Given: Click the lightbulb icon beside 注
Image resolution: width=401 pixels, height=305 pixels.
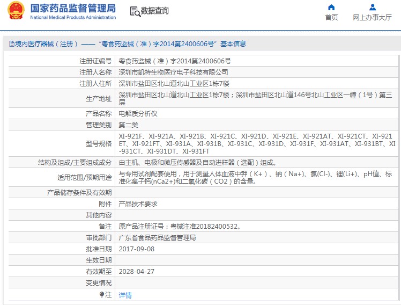Looking at the screenshot, I should [102, 294].
